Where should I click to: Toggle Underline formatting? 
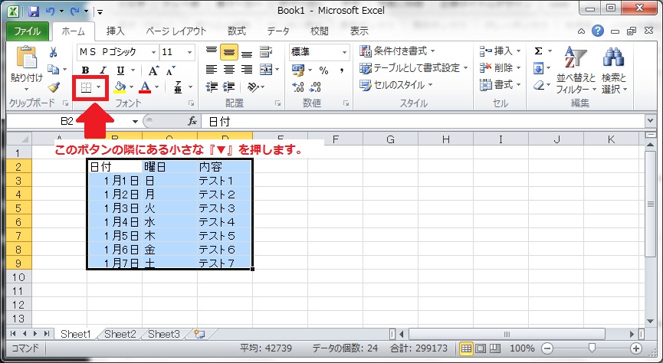pyautogui.click(x=120, y=70)
